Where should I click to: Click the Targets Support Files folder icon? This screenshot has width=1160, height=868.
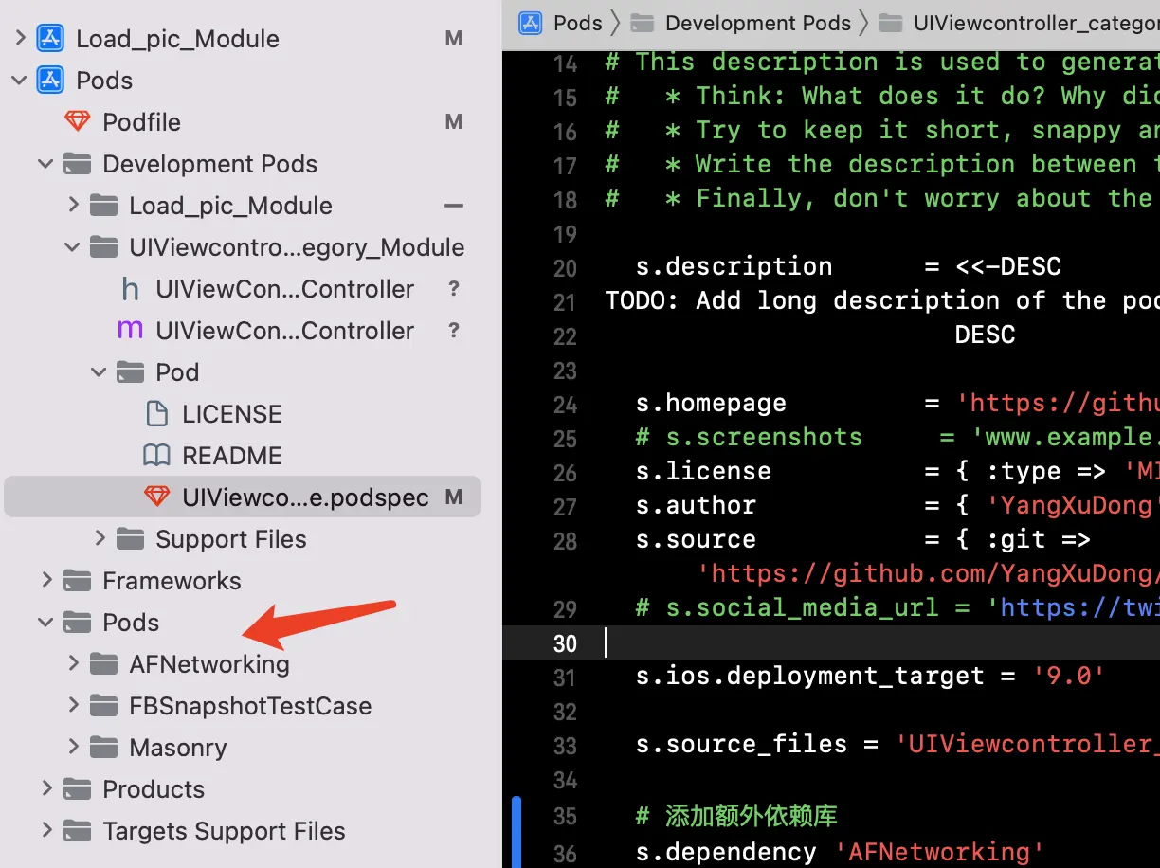coord(77,831)
